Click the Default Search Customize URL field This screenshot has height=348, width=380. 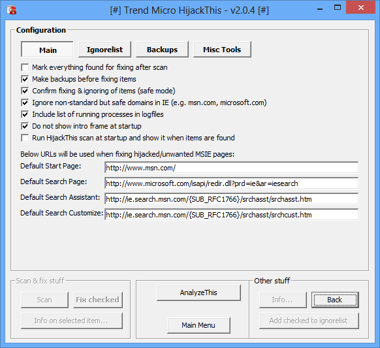(231, 215)
